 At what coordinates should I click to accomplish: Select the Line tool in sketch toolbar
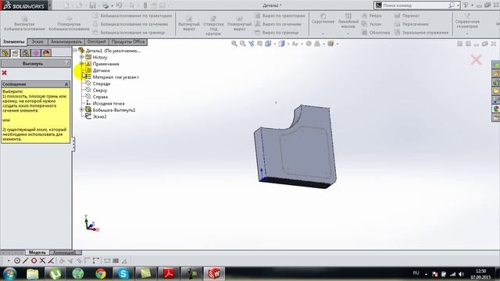coord(26,261)
